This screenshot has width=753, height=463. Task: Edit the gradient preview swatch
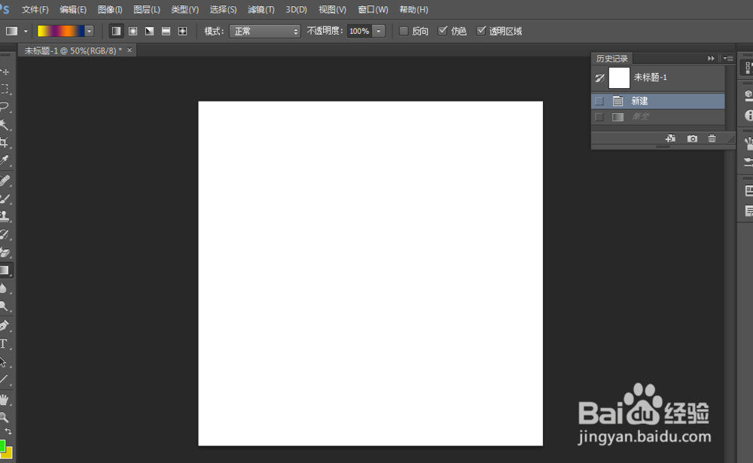click(x=61, y=31)
